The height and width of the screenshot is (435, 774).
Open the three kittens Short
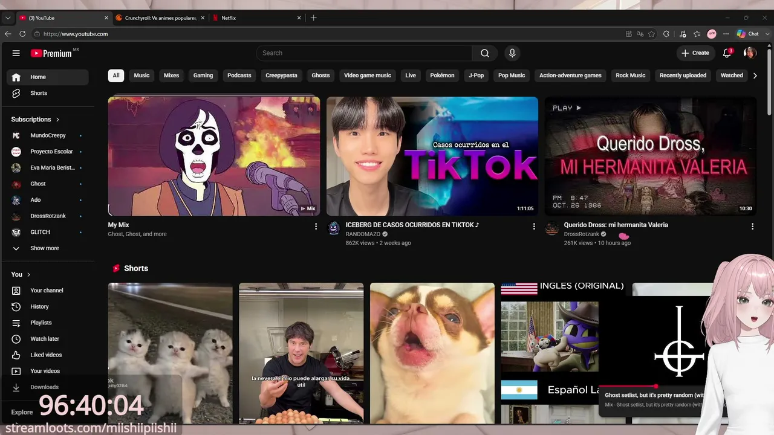(x=171, y=353)
